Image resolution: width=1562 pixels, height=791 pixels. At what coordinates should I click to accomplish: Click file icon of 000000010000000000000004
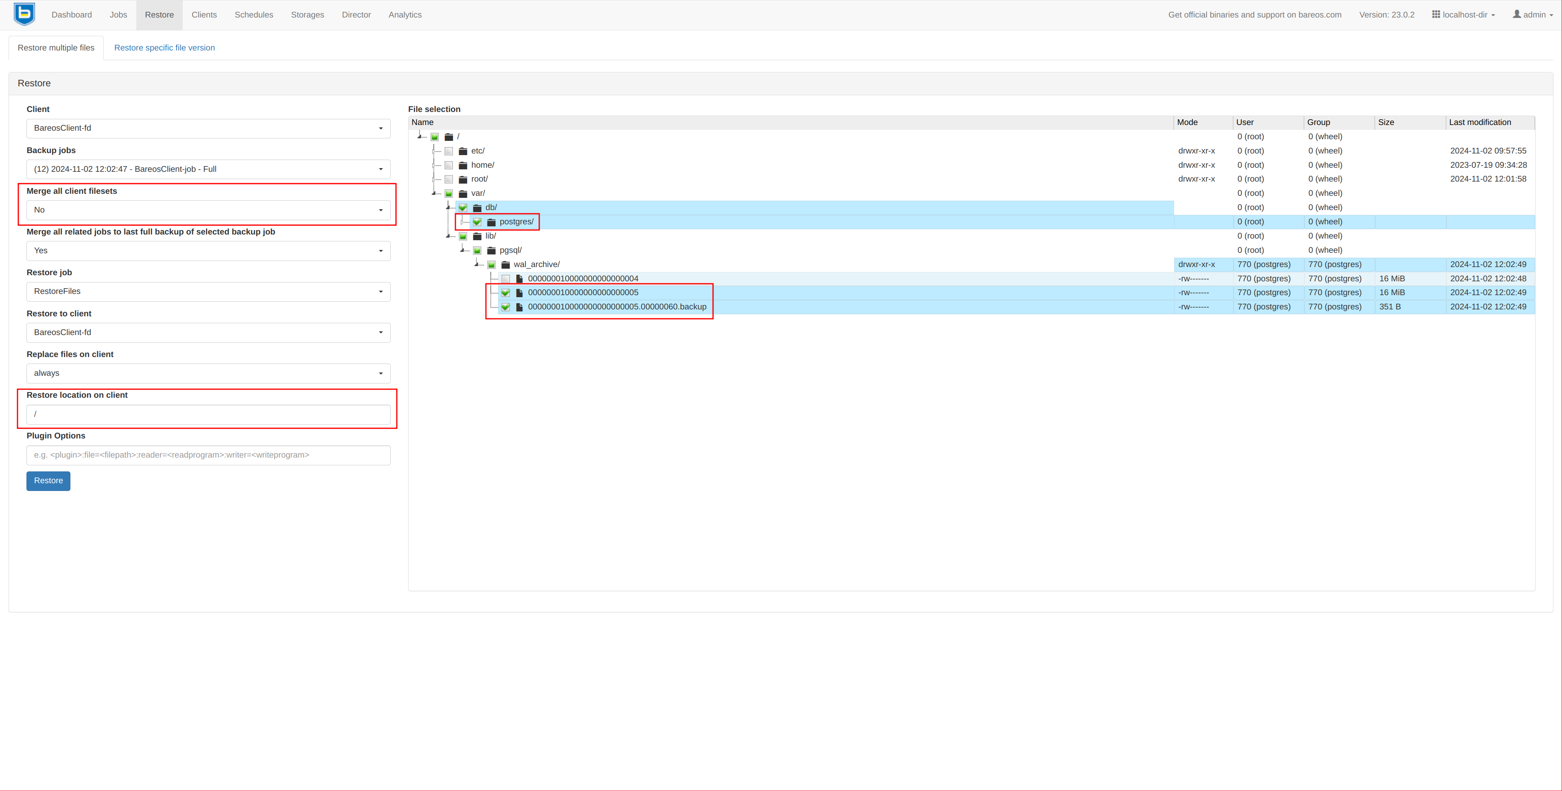click(x=520, y=279)
